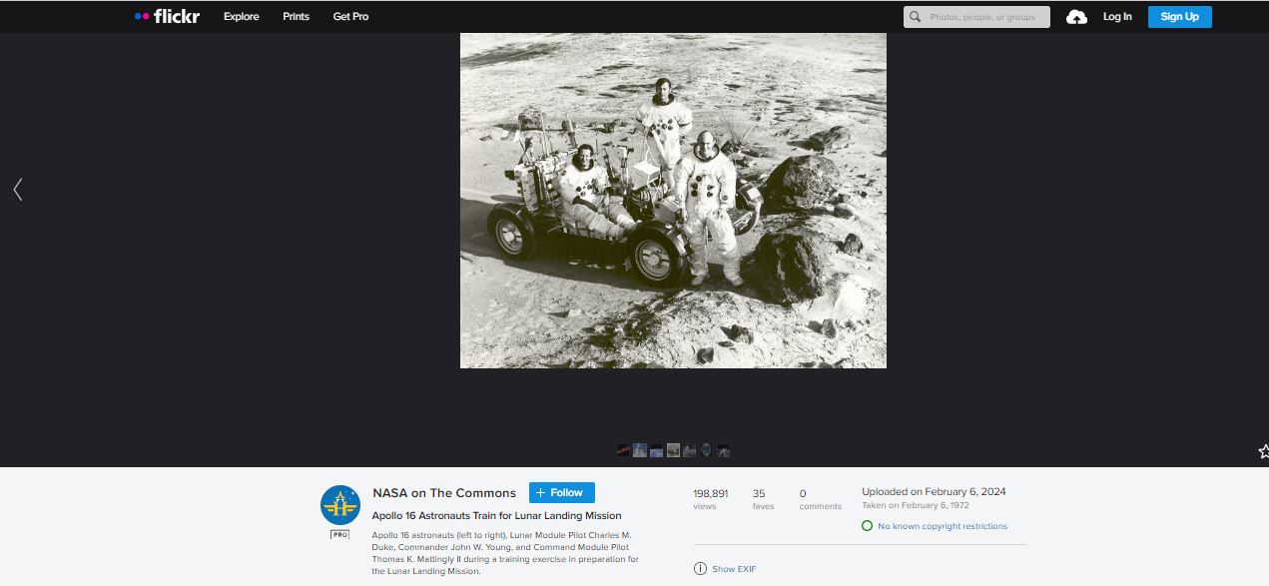Open NASA on The Commons avatar

(339, 505)
